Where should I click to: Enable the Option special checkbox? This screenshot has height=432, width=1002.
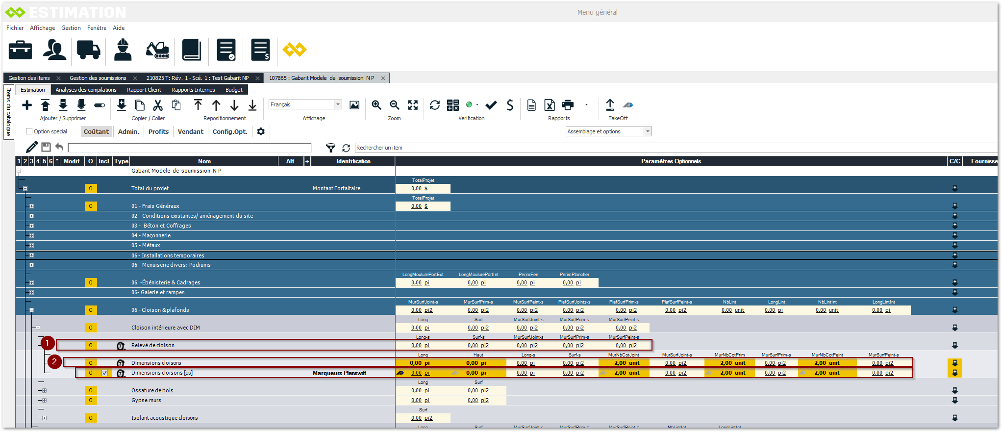29,131
